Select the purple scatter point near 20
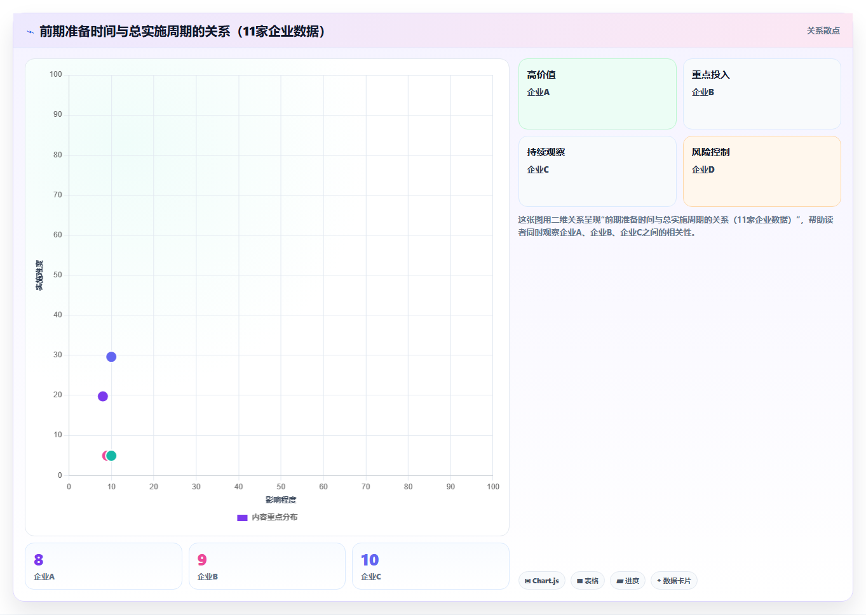 tap(103, 396)
